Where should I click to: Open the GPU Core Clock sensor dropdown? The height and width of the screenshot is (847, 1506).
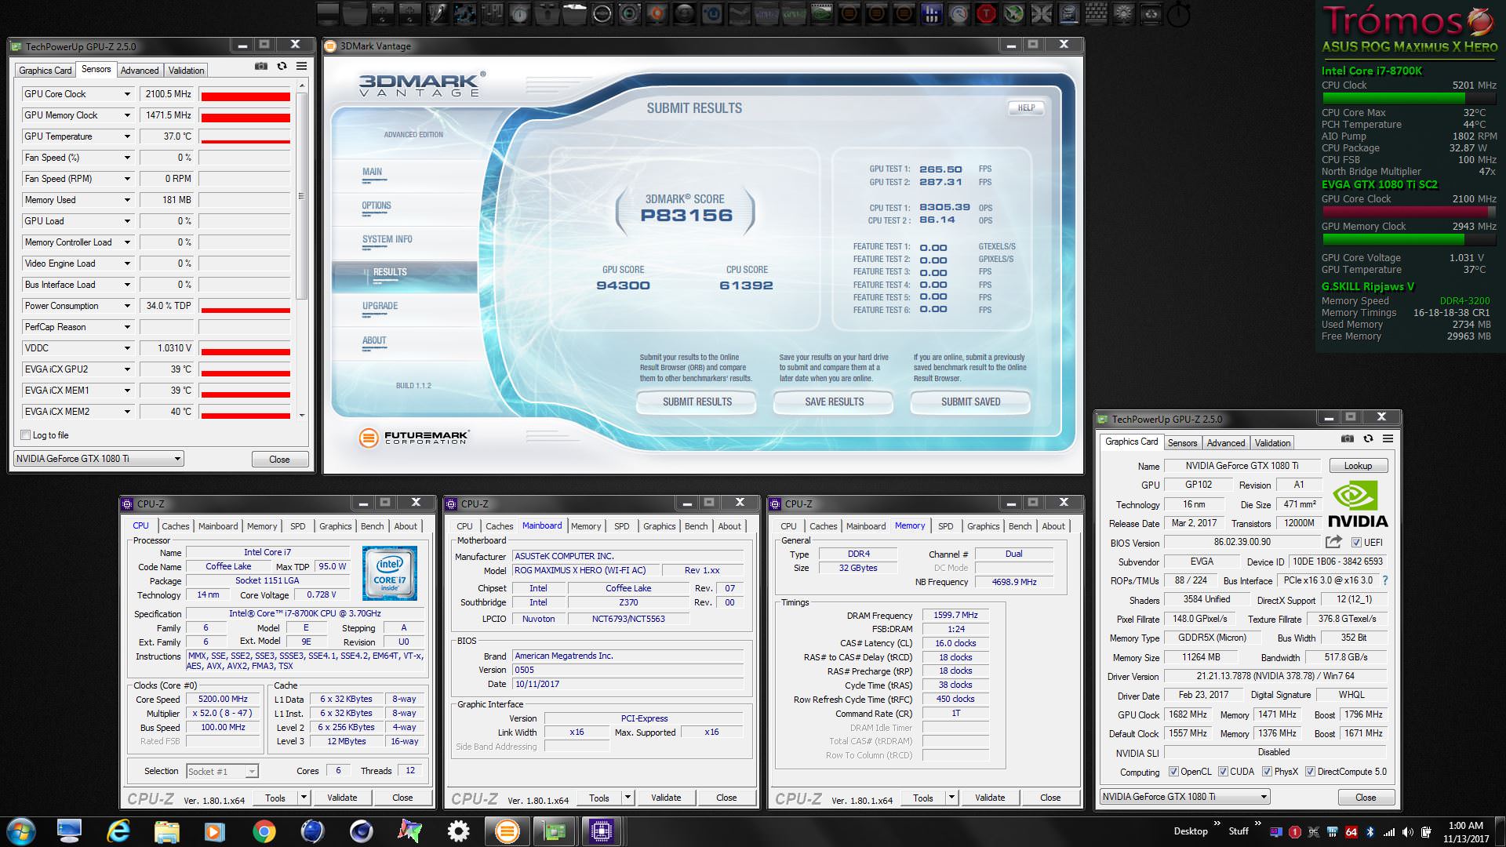(x=127, y=94)
